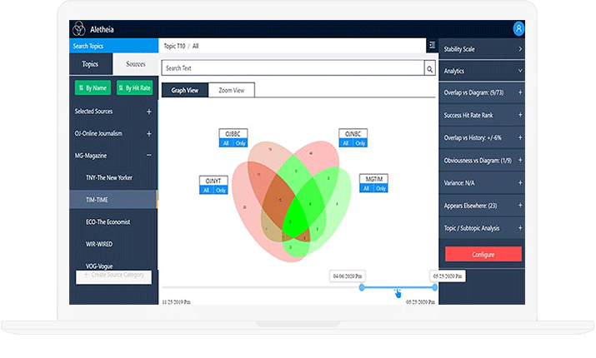This screenshot has width=596, height=358.
Task: Expand the Stability Scale section
Action: [520, 49]
